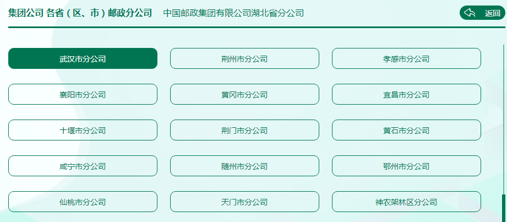Click 鄂州市分公司 branch
507x222 pixels.
406,166
